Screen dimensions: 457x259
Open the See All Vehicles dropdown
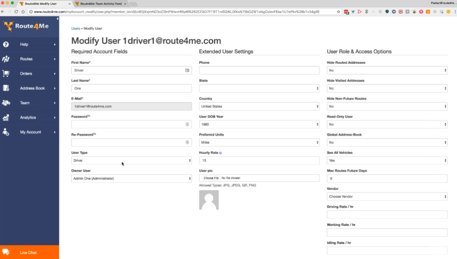[x=386, y=160]
